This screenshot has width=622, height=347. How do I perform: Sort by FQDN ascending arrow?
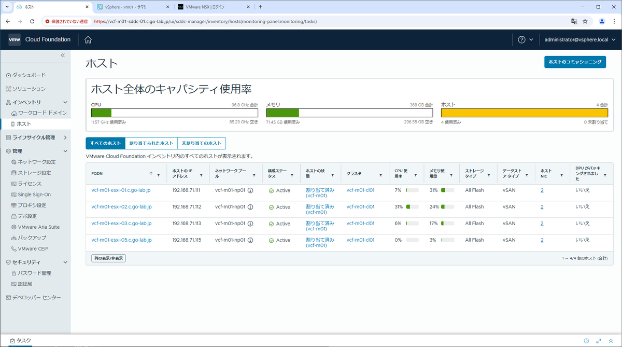coord(151,174)
